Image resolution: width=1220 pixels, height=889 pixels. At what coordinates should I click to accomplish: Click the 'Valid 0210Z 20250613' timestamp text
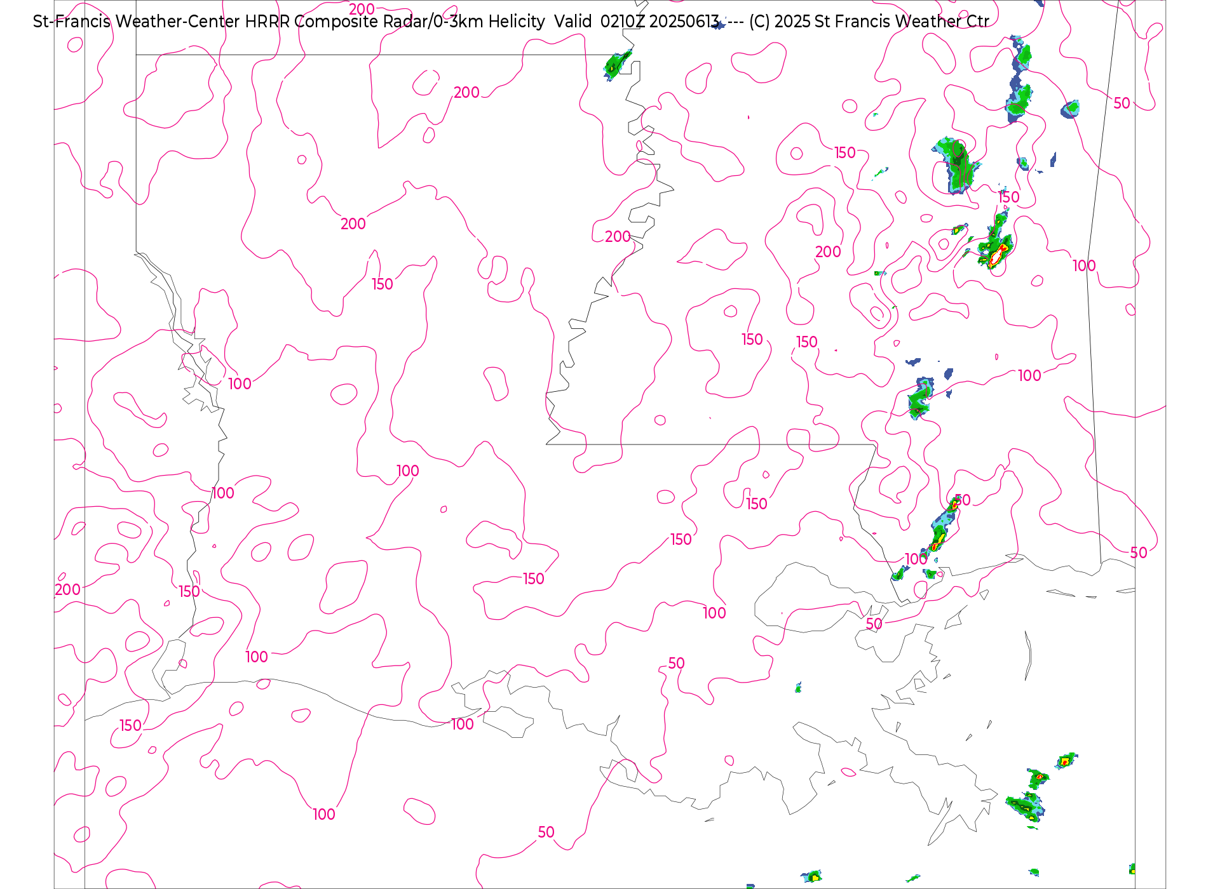coord(637,22)
